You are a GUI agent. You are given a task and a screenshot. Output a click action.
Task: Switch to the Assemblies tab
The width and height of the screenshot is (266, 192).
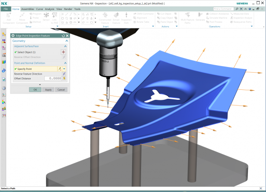[28, 9]
